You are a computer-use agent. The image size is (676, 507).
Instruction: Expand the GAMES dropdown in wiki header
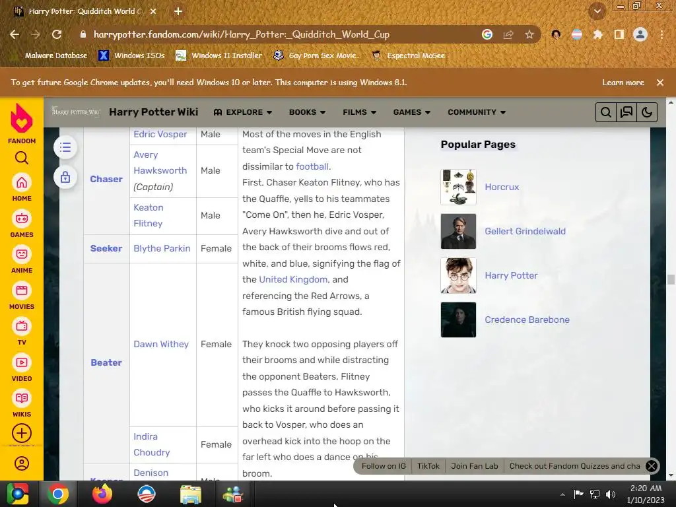coord(412,112)
